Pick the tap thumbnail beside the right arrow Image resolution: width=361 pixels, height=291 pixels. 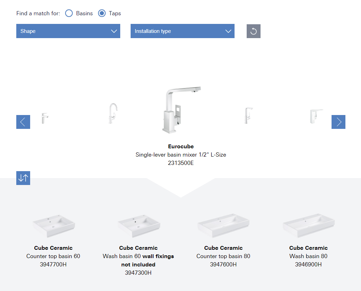316,116
